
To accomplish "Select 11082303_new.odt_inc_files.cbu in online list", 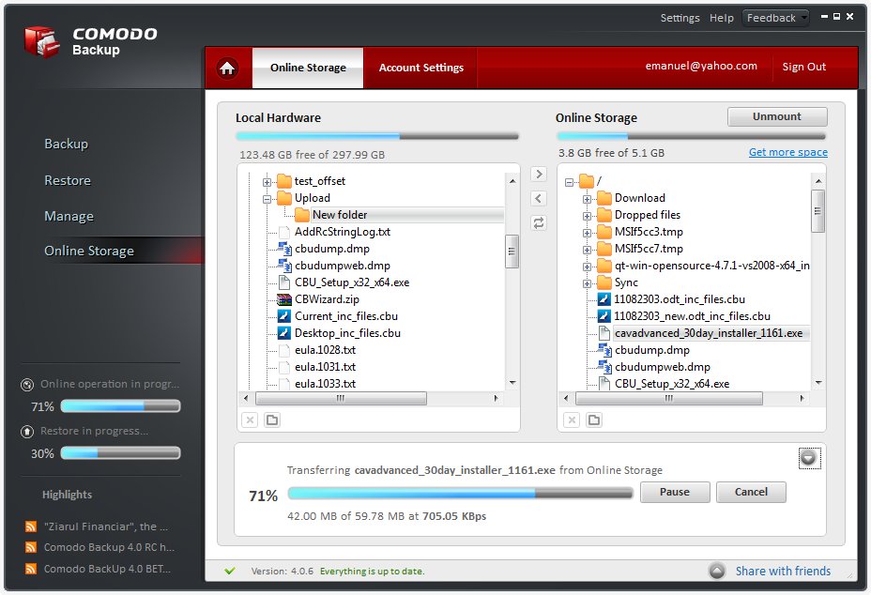I will coord(692,316).
